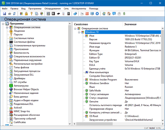Open the Инструменты menu
165x130 pixels.
(79, 9)
